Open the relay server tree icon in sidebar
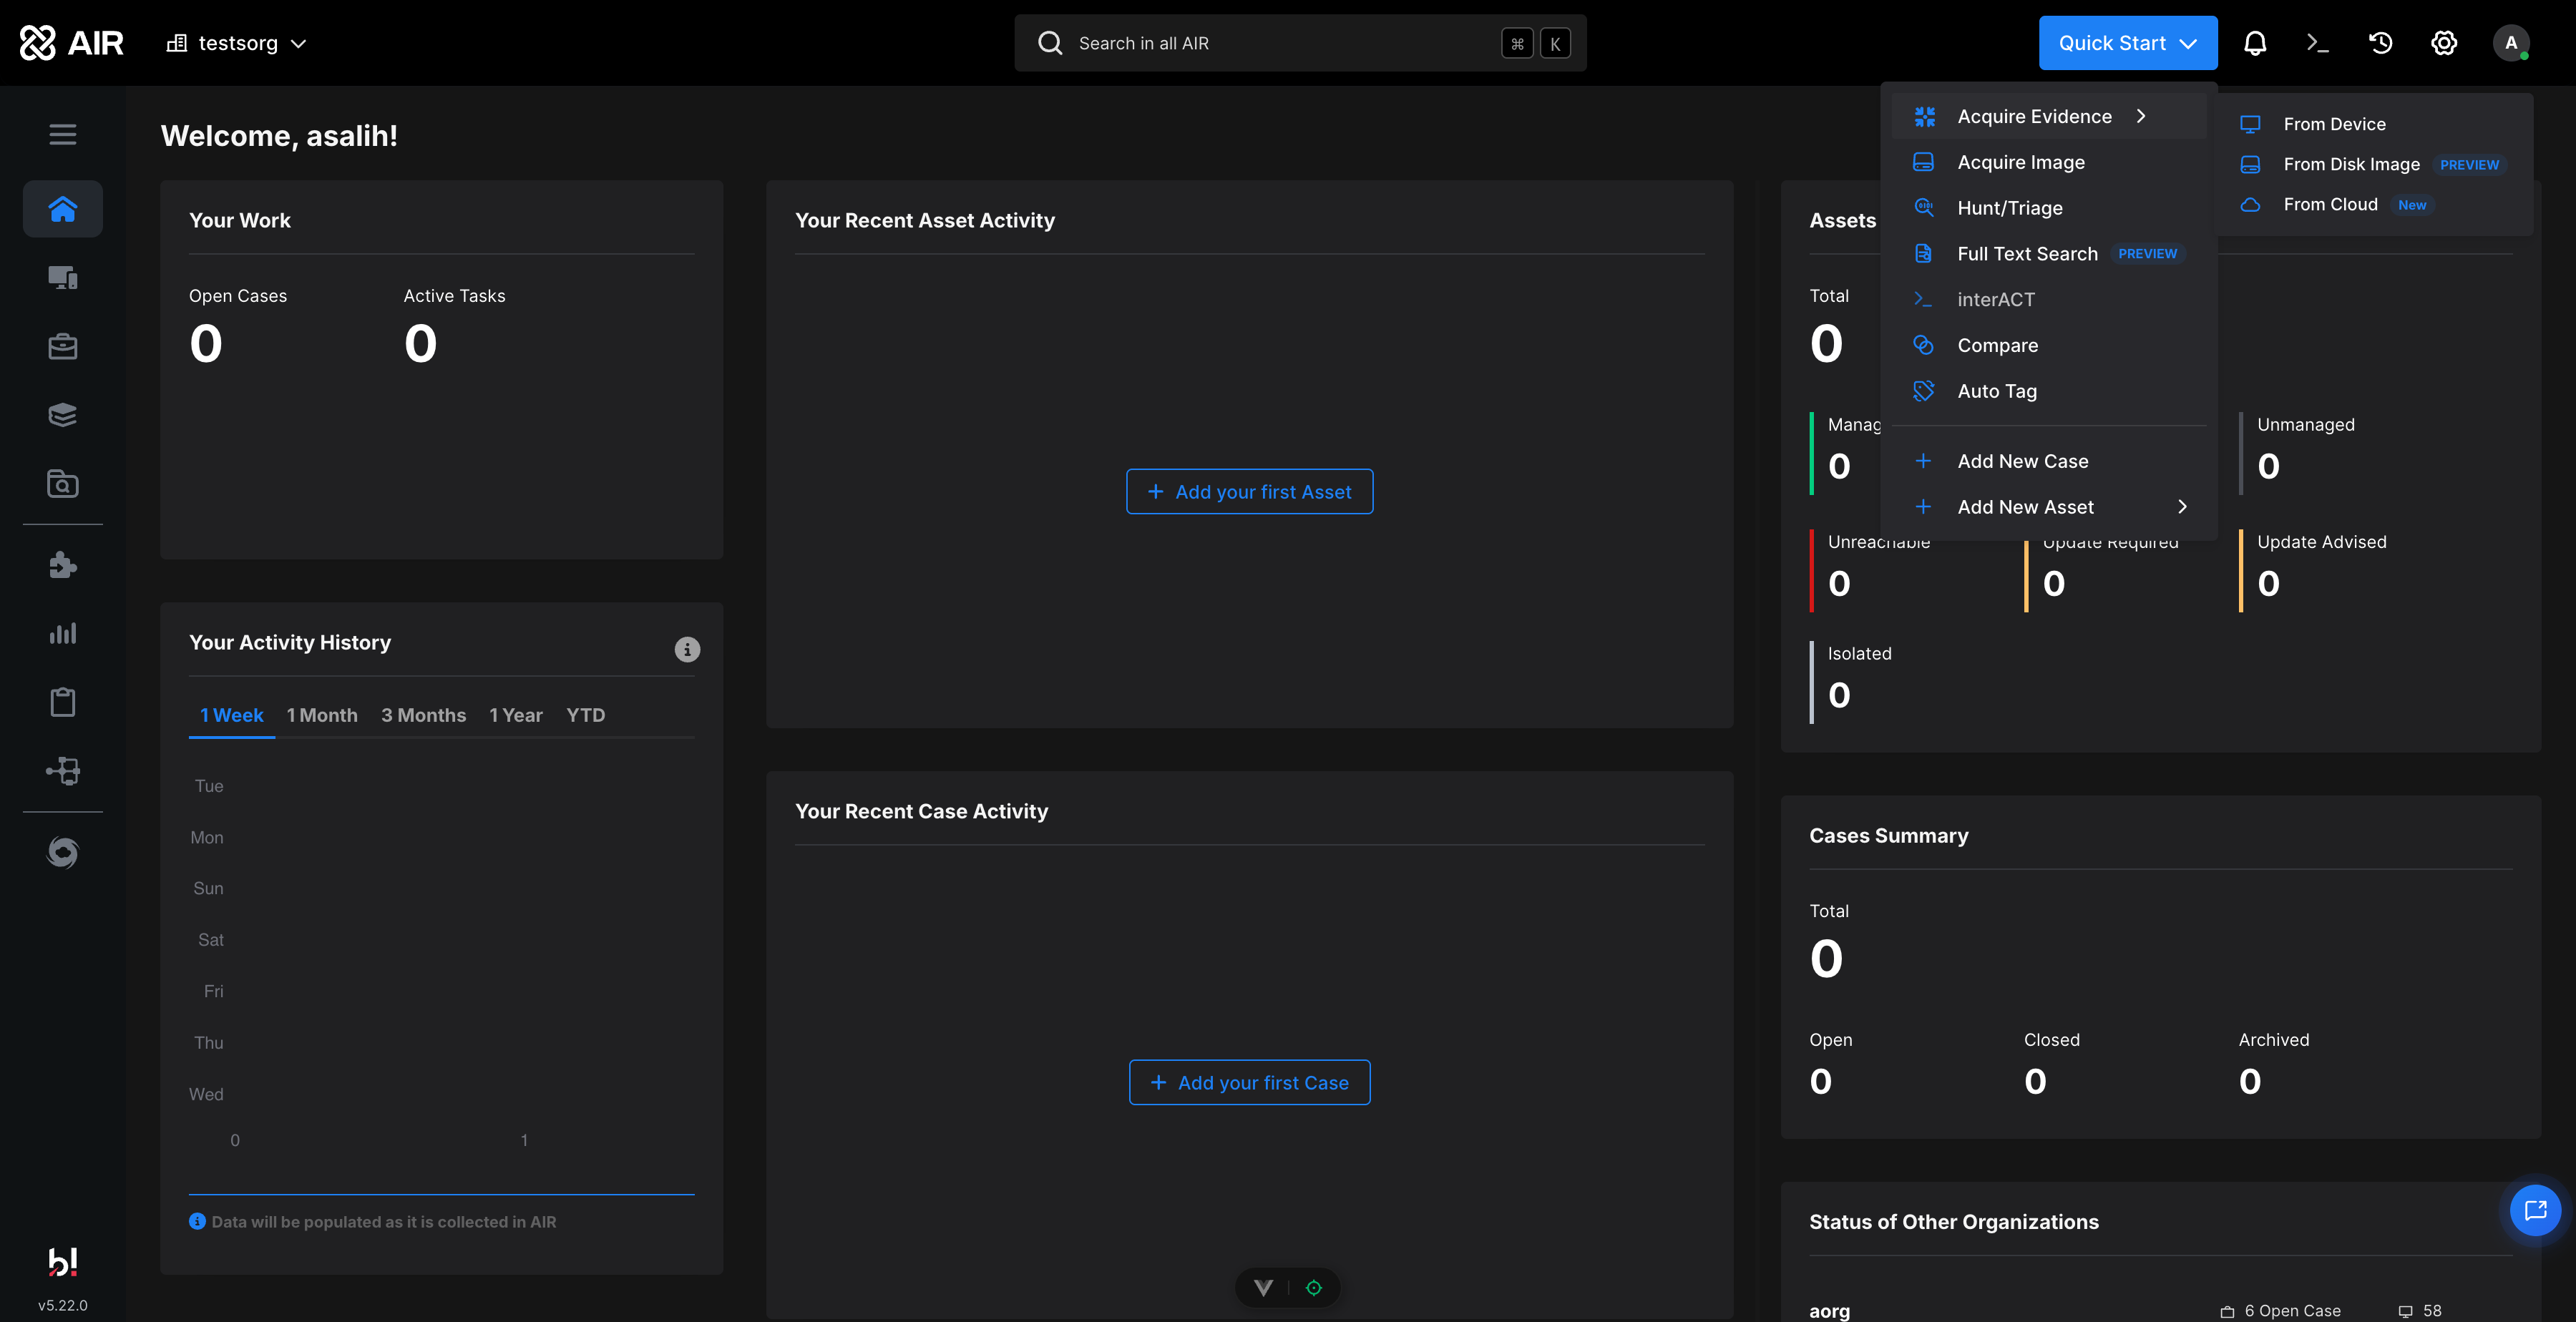 tap(63, 770)
